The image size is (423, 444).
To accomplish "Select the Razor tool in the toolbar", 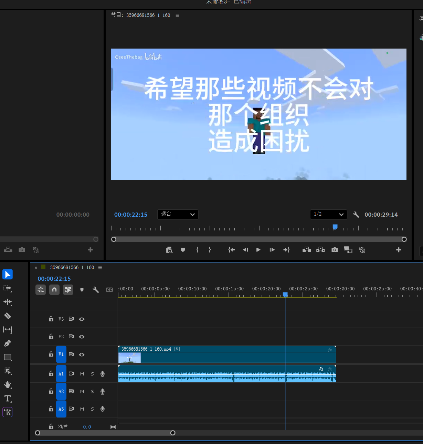I will pos(8,316).
